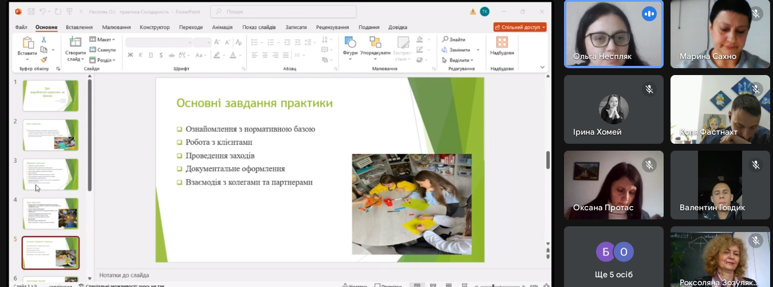
Task: Reset slide layout with Скинути
Action: tap(102, 50)
